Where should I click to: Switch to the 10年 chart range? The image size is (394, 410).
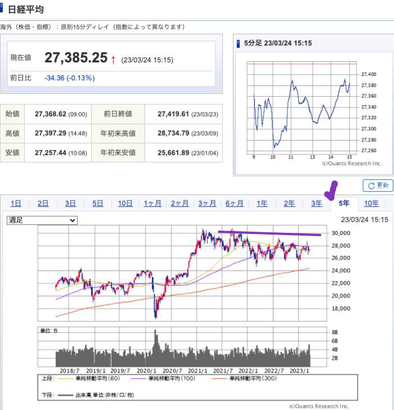pyautogui.click(x=371, y=203)
